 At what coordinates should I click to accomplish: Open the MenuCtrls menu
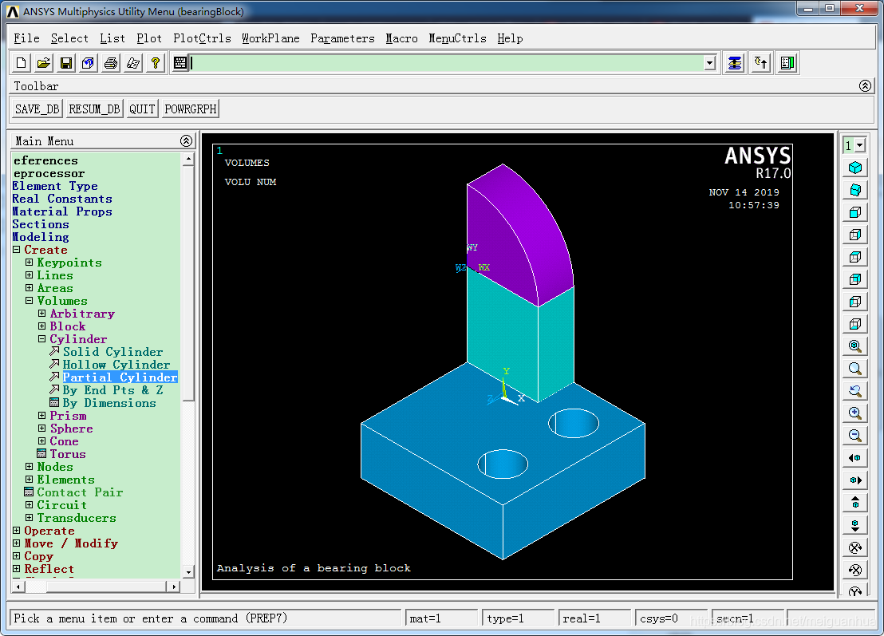[457, 38]
